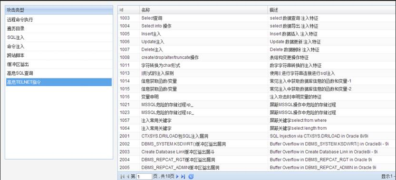Select rule ||形式的注入探测
This screenshot has width=396, height=180.
[x=257, y=73]
